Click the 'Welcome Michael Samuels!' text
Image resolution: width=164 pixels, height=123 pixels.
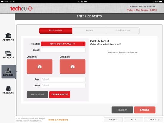(x=143, y=7)
